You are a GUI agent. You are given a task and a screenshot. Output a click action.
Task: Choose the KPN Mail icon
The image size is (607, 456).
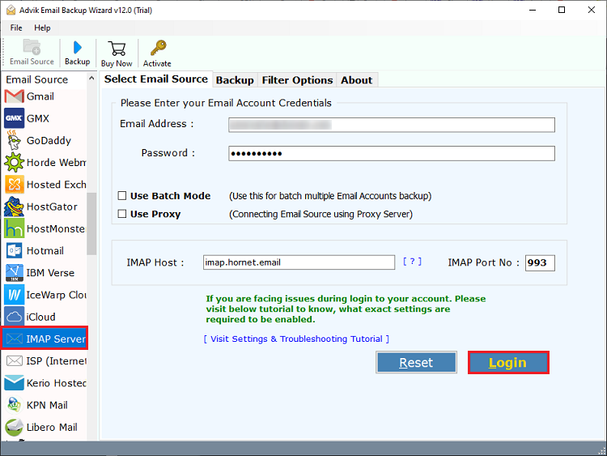[x=15, y=405]
